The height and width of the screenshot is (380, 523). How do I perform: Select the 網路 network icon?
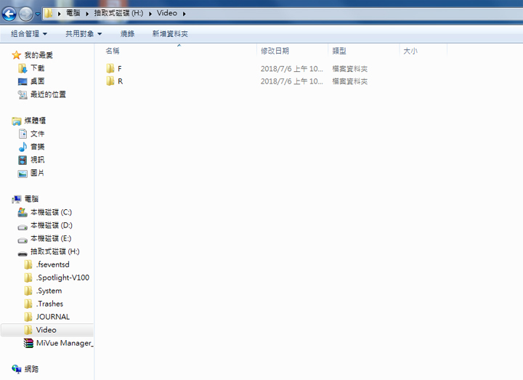tap(16, 369)
